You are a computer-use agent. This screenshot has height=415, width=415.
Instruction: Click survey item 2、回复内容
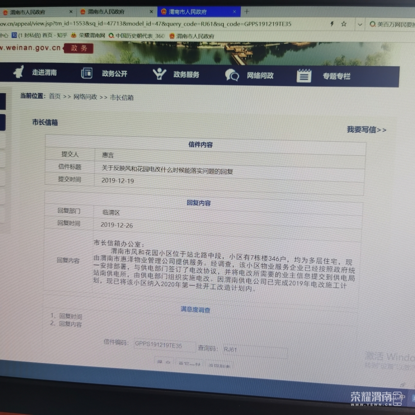tap(66, 324)
